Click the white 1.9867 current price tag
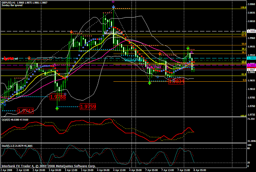Screen dimensions: 256x172 (251, 69)
